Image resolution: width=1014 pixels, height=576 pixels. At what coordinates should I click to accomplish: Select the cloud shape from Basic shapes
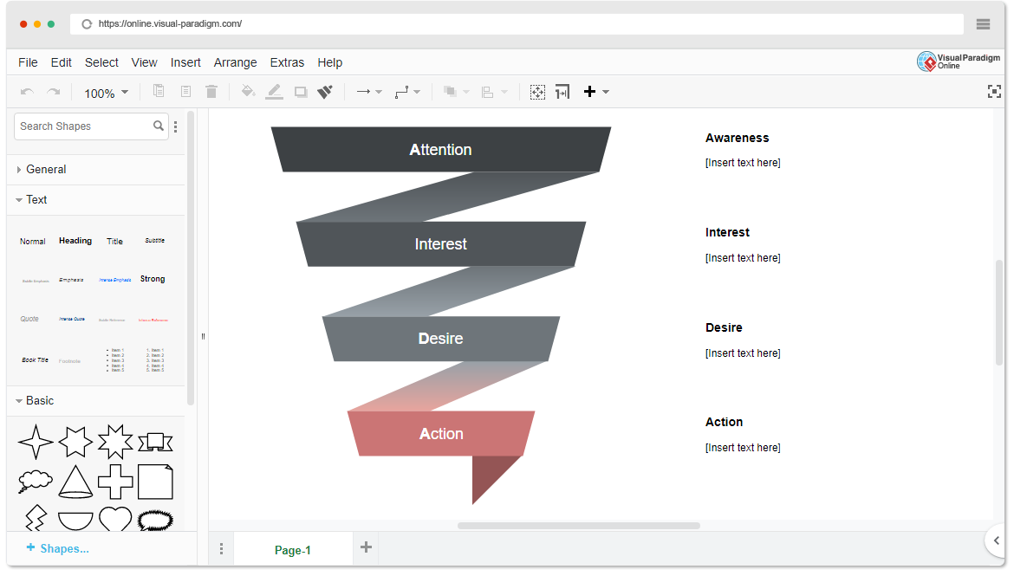(35, 478)
